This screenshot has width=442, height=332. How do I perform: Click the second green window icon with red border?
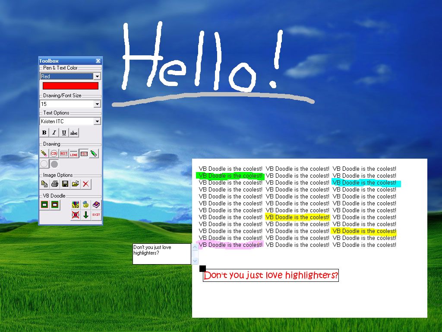pyautogui.click(x=55, y=204)
